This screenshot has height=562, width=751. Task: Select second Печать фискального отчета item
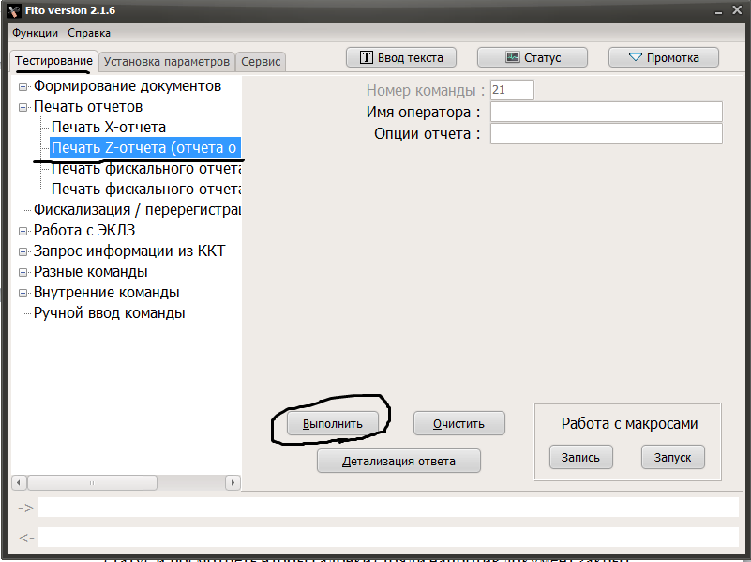[x=145, y=190]
